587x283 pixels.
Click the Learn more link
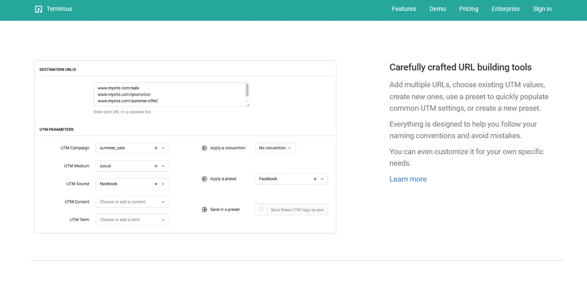[x=408, y=179]
